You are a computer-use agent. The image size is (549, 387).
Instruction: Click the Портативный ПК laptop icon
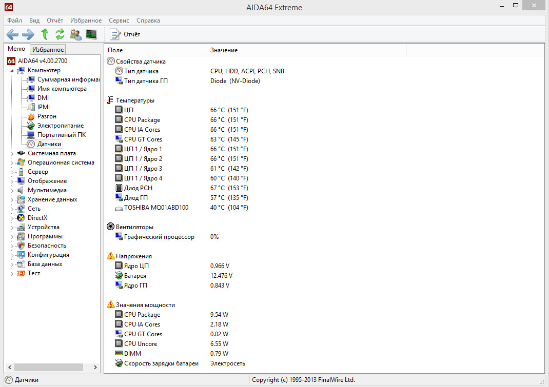tap(31, 135)
